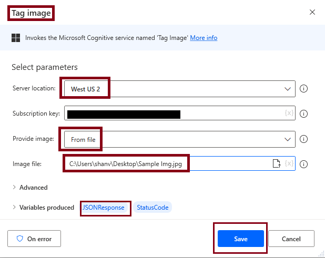Click the info icon beside Provide image
325x258 pixels.
[303, 139]
